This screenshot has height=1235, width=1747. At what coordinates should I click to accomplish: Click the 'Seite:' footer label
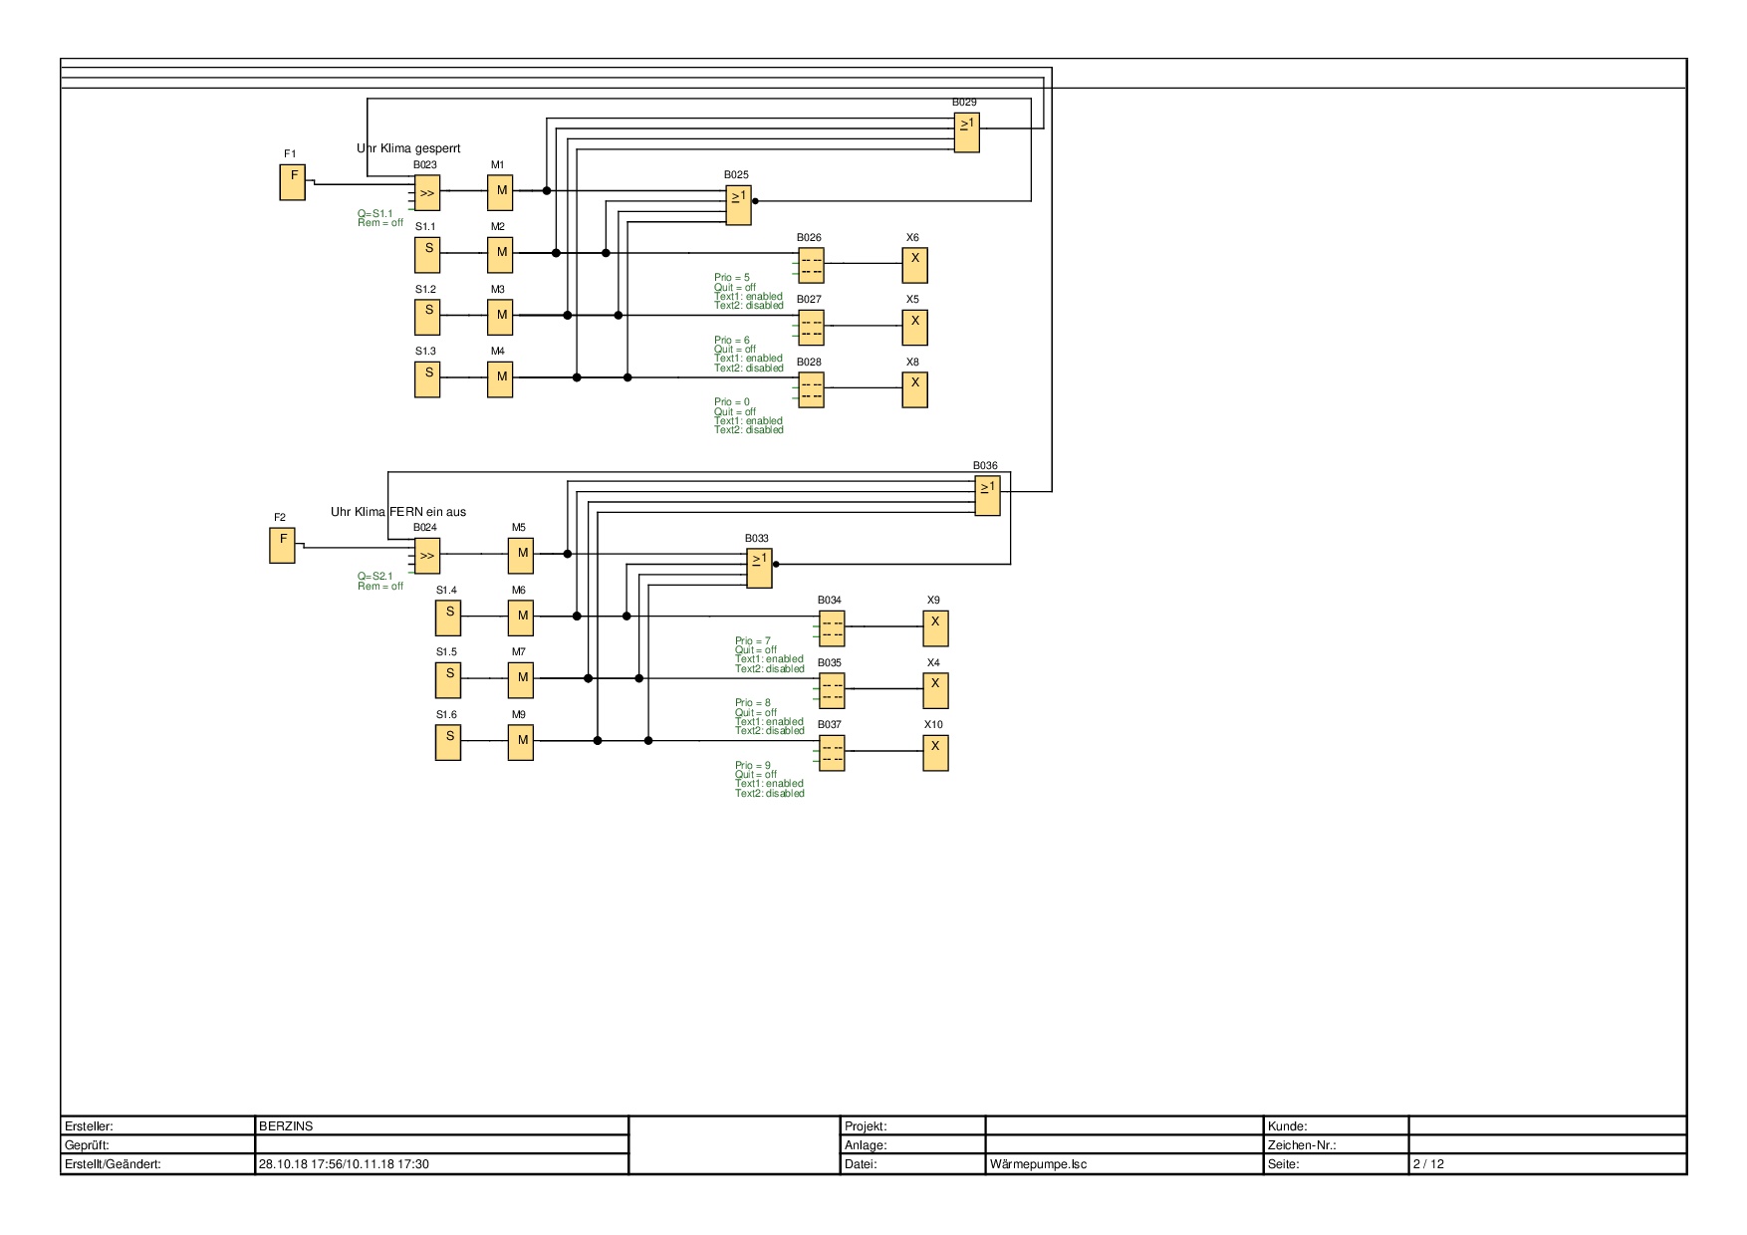coord(1284,1164)
